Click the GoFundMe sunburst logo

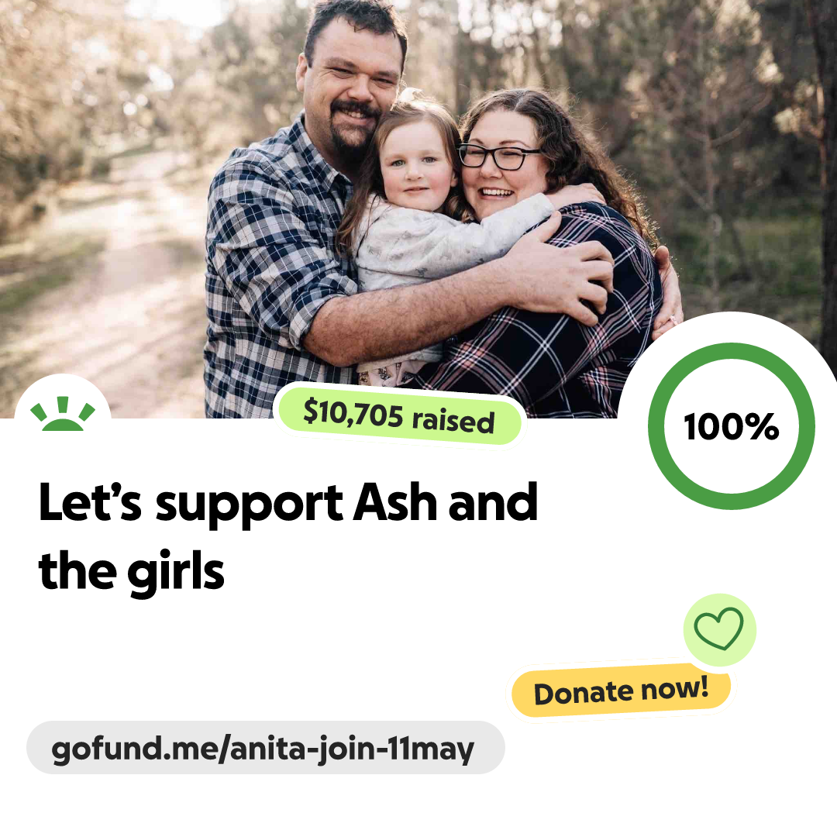coord(63,414)
